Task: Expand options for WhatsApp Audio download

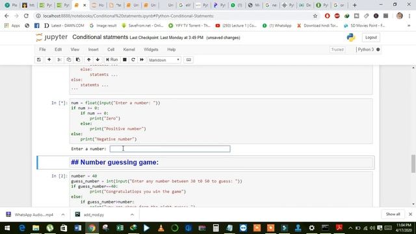Action: click(x=63, y=214)
